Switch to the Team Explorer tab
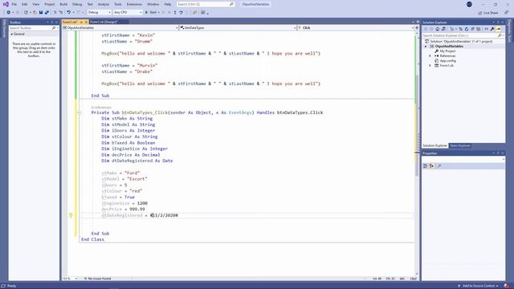This screenshot has width=514, height=289. pos(460,145)
